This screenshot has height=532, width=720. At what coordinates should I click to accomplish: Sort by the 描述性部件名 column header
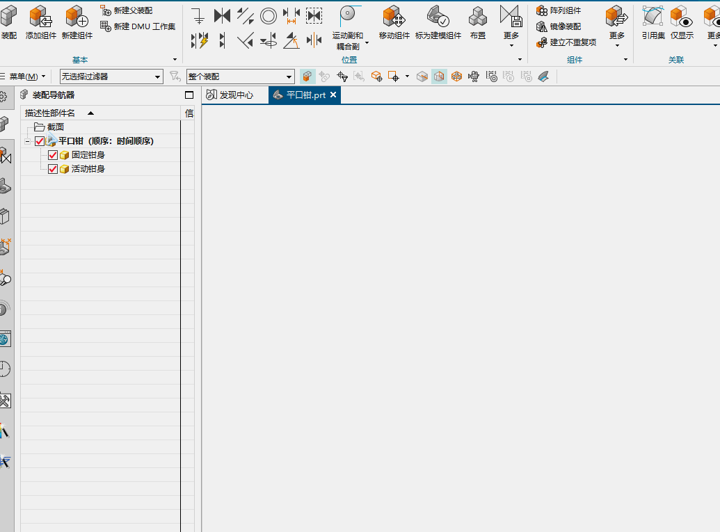click(x=50, y=113)
